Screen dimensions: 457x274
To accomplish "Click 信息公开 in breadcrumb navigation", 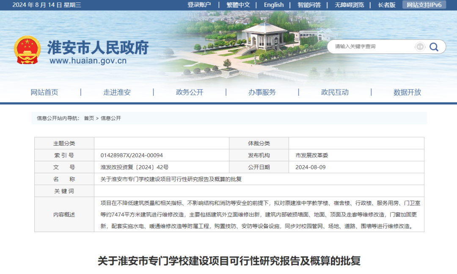I will (x=111, y=118).
